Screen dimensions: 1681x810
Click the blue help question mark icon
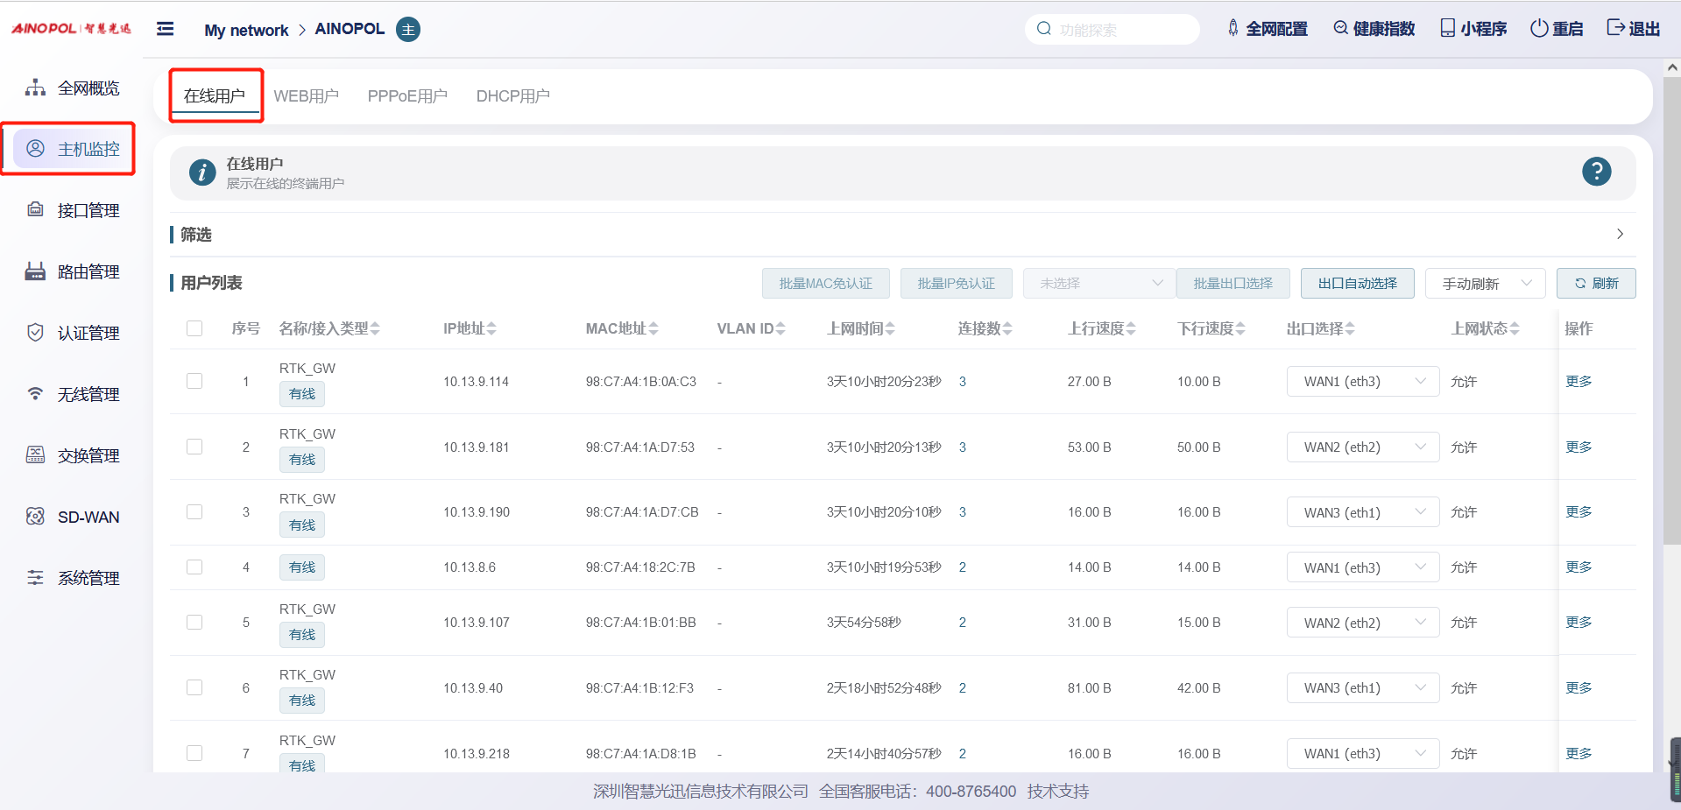pos(1596,172)
